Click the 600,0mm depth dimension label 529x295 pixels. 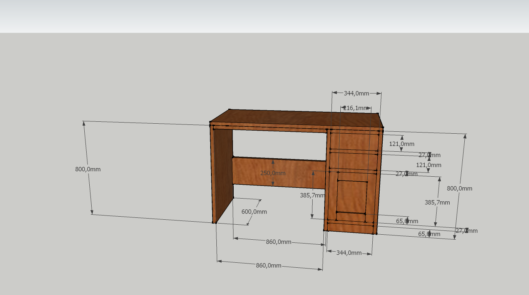pyautogui.click(x=254, y=212)
